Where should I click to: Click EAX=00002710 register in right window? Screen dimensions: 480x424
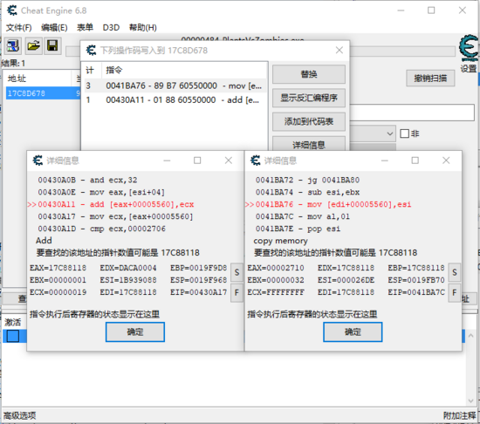click(276, 268)
